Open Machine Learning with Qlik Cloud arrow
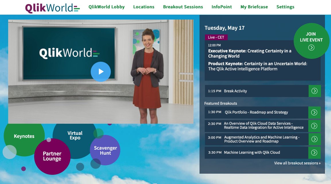331x184 pixels. click(314, 152)
